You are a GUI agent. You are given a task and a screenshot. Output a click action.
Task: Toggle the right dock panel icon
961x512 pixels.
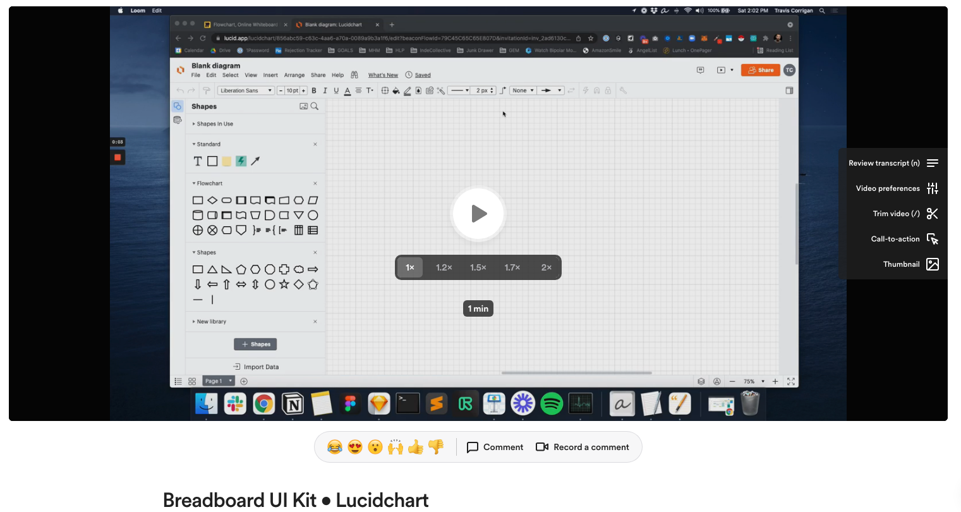click(x=789, y=90)
